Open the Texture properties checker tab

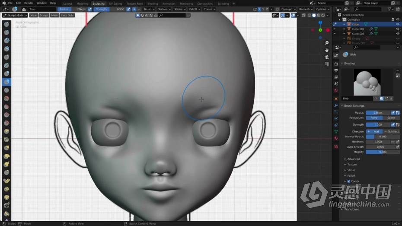(x=336, y=146)
